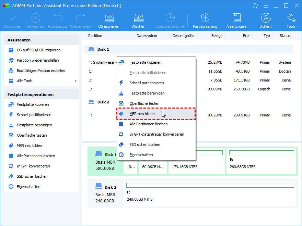Viewport: 302px width, 226px height.
Task: Select the C: partition row
Action: [x=188, y=71]
